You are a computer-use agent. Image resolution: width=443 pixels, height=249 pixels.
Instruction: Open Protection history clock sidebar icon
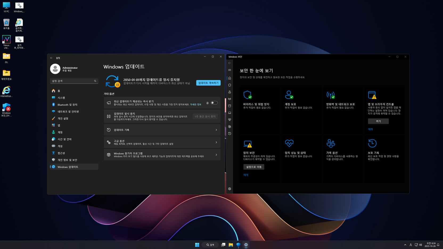coord(229,134)
